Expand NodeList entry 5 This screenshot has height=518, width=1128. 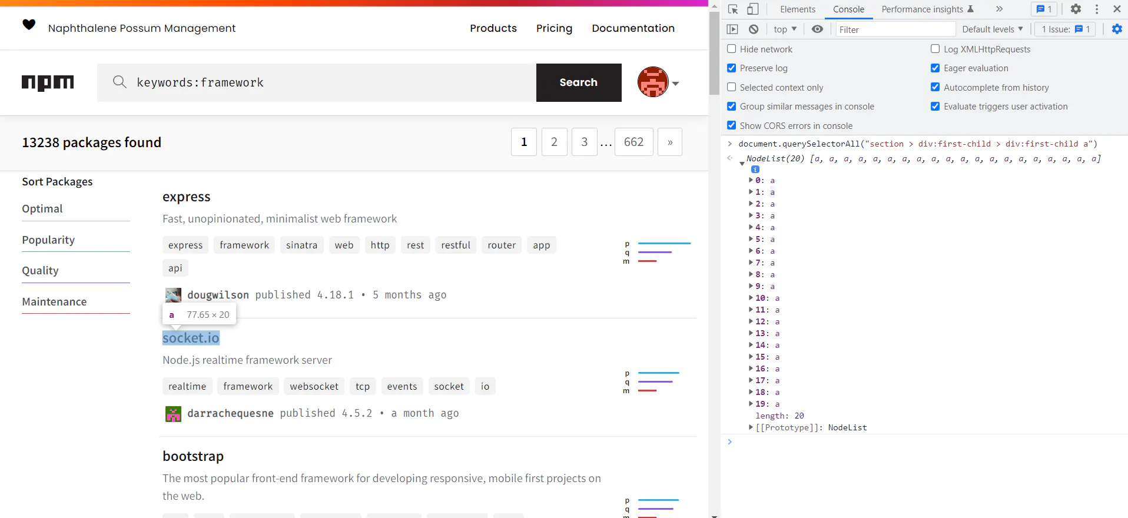[x=751, y=239]
